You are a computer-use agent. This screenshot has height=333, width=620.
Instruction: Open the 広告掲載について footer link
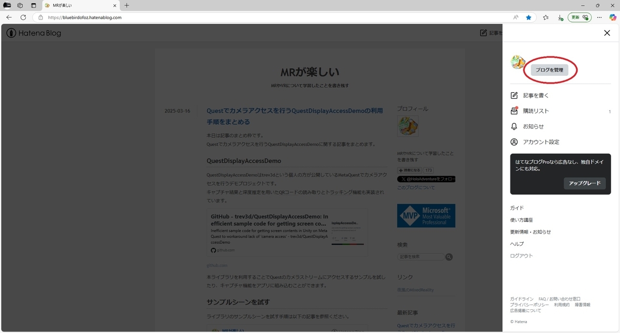[x=525, y=310]
